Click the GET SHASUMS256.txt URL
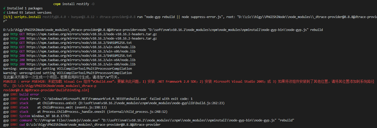Viewport: 377px width, 128px height. coord(79,43)
